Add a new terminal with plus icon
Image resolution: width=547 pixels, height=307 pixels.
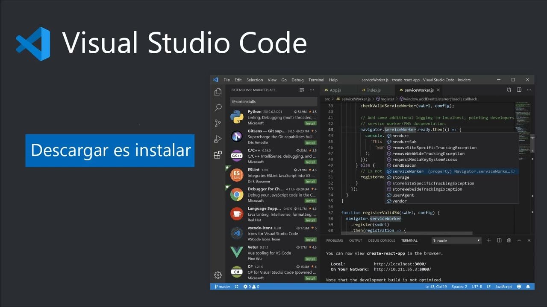click(489, 240)
